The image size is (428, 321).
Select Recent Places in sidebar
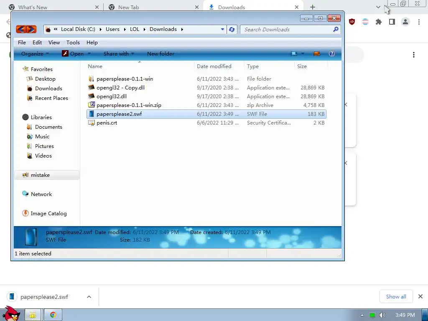[x=51, y=98]
